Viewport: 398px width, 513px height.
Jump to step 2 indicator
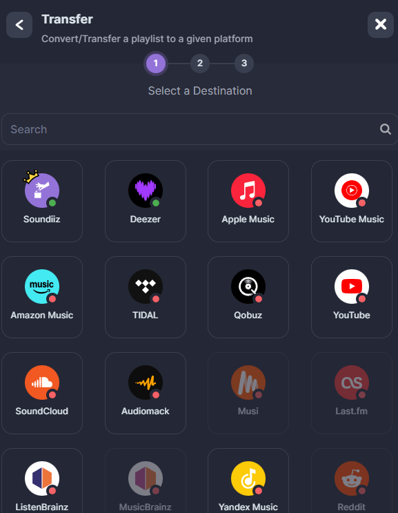point(200,63)
